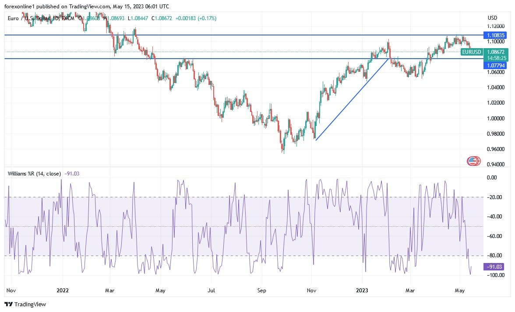Click the USD label on the price scale

(492, 18)
